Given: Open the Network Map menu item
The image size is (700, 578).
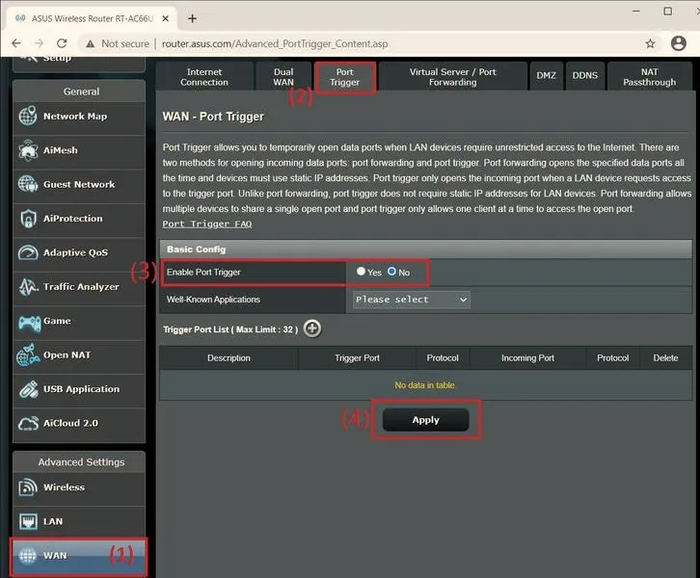Looking at the screenshot, I should click(79, 117).
